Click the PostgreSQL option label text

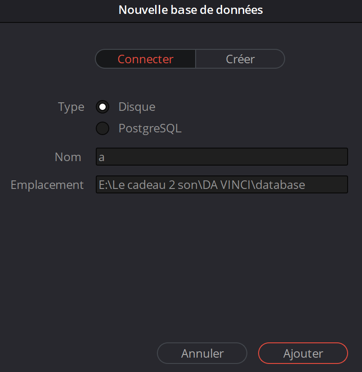[x=150, y=129]
